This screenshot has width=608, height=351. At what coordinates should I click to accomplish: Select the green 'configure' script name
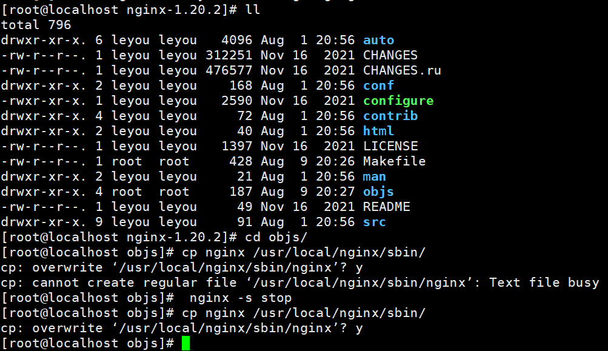(398, 101)
